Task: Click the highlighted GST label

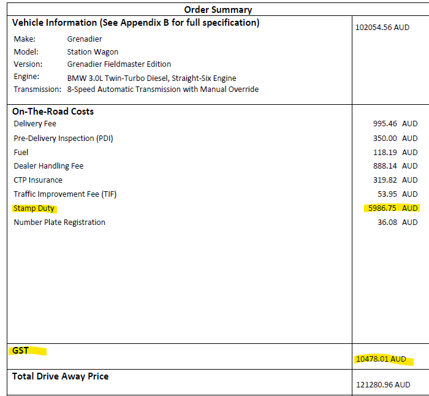Action: point(20,351)
